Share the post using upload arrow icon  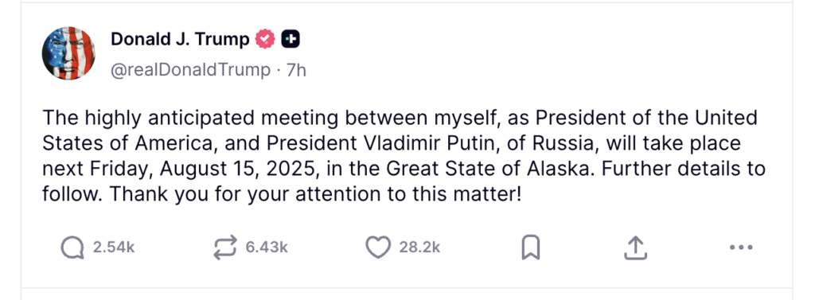click(x=635, y=247)
